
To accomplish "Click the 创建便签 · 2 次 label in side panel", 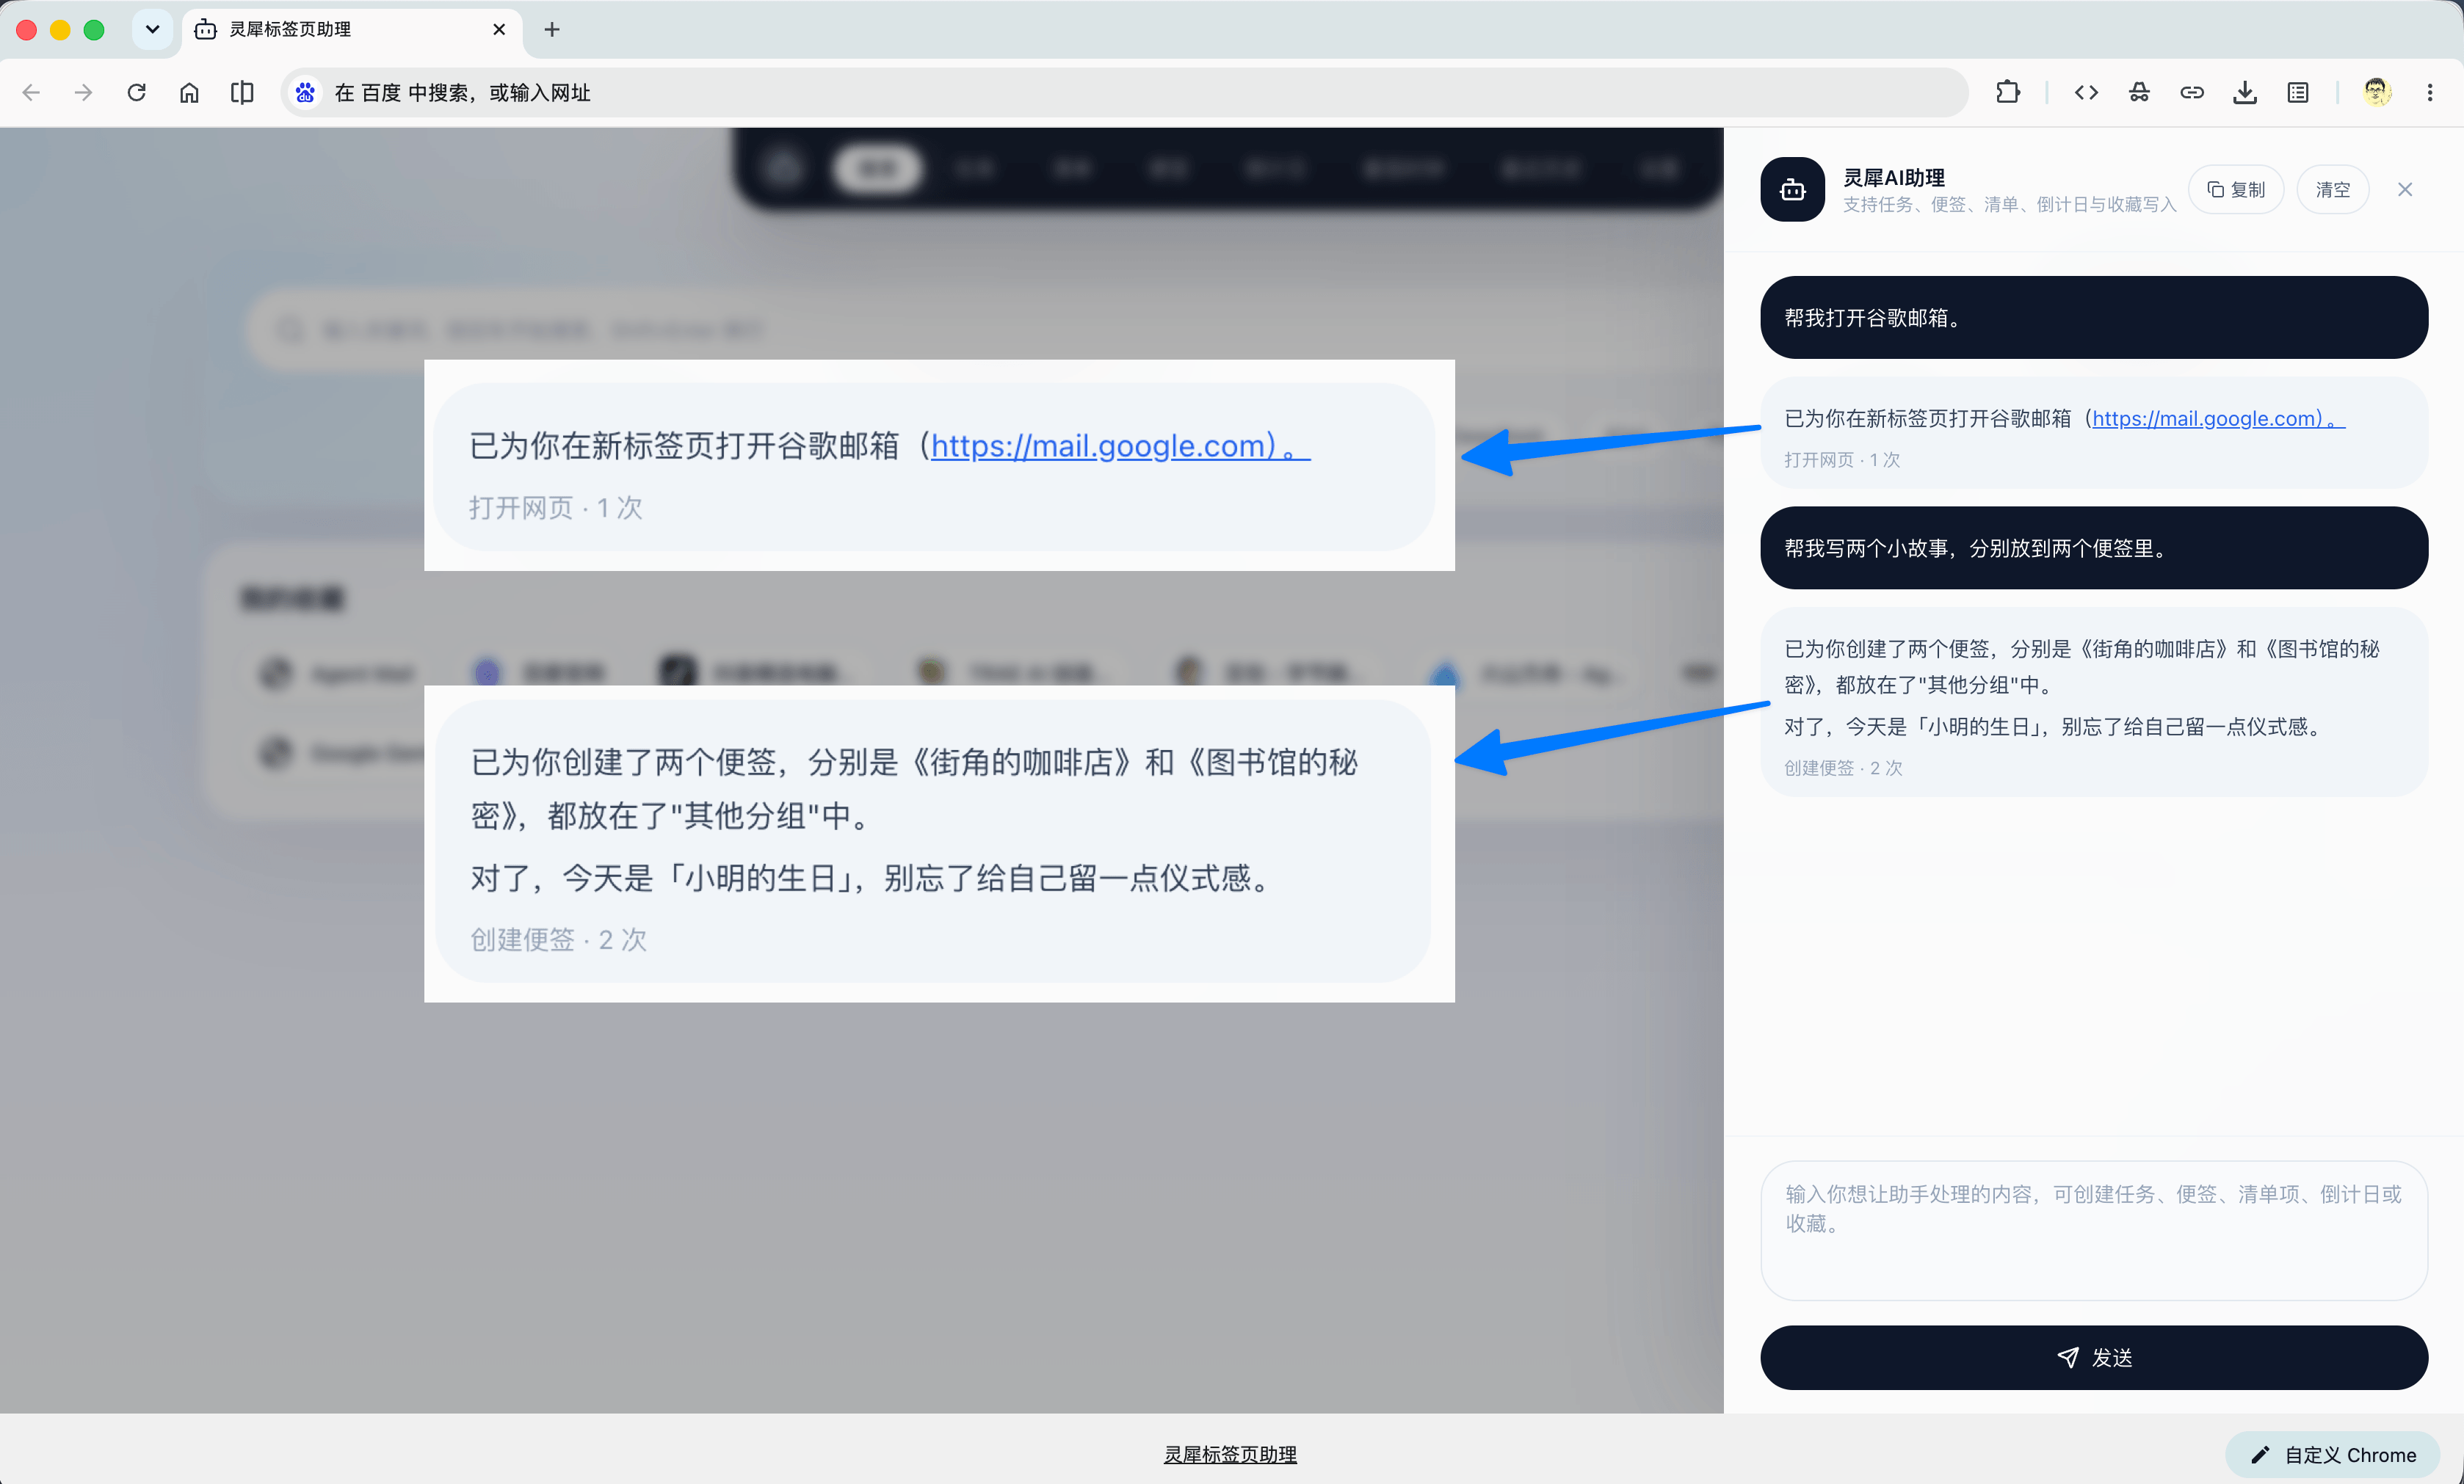I will (1843, 768).
